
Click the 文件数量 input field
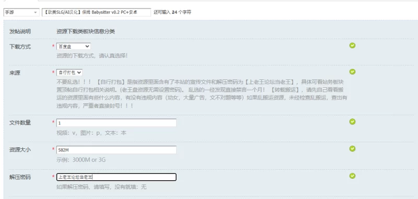click(x=116, y=123)
